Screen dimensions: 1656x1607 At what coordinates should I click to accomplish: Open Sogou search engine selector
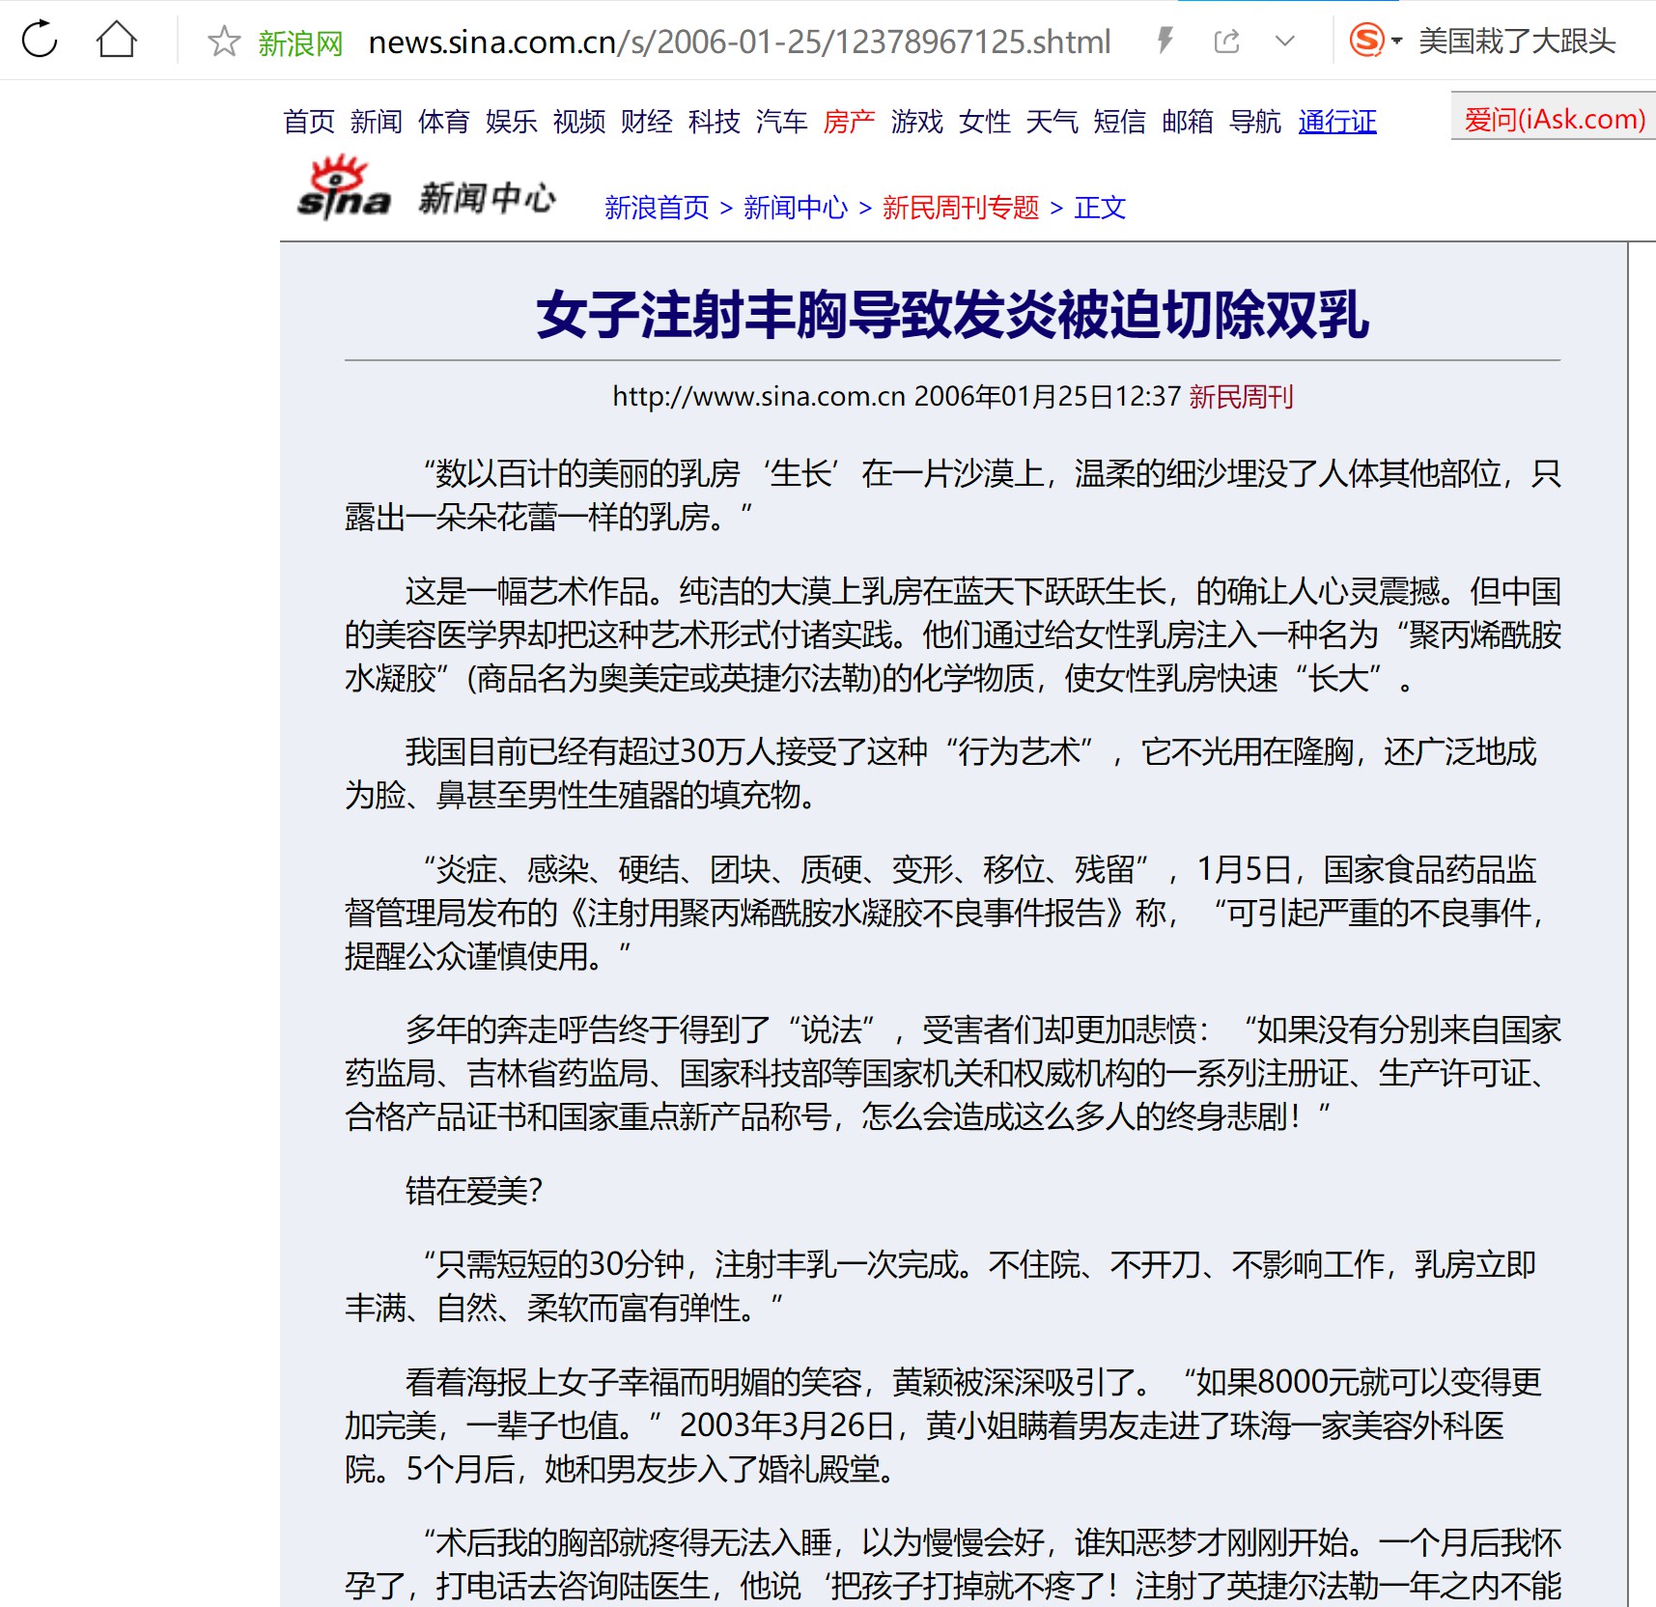click(x=1375, y=41)
